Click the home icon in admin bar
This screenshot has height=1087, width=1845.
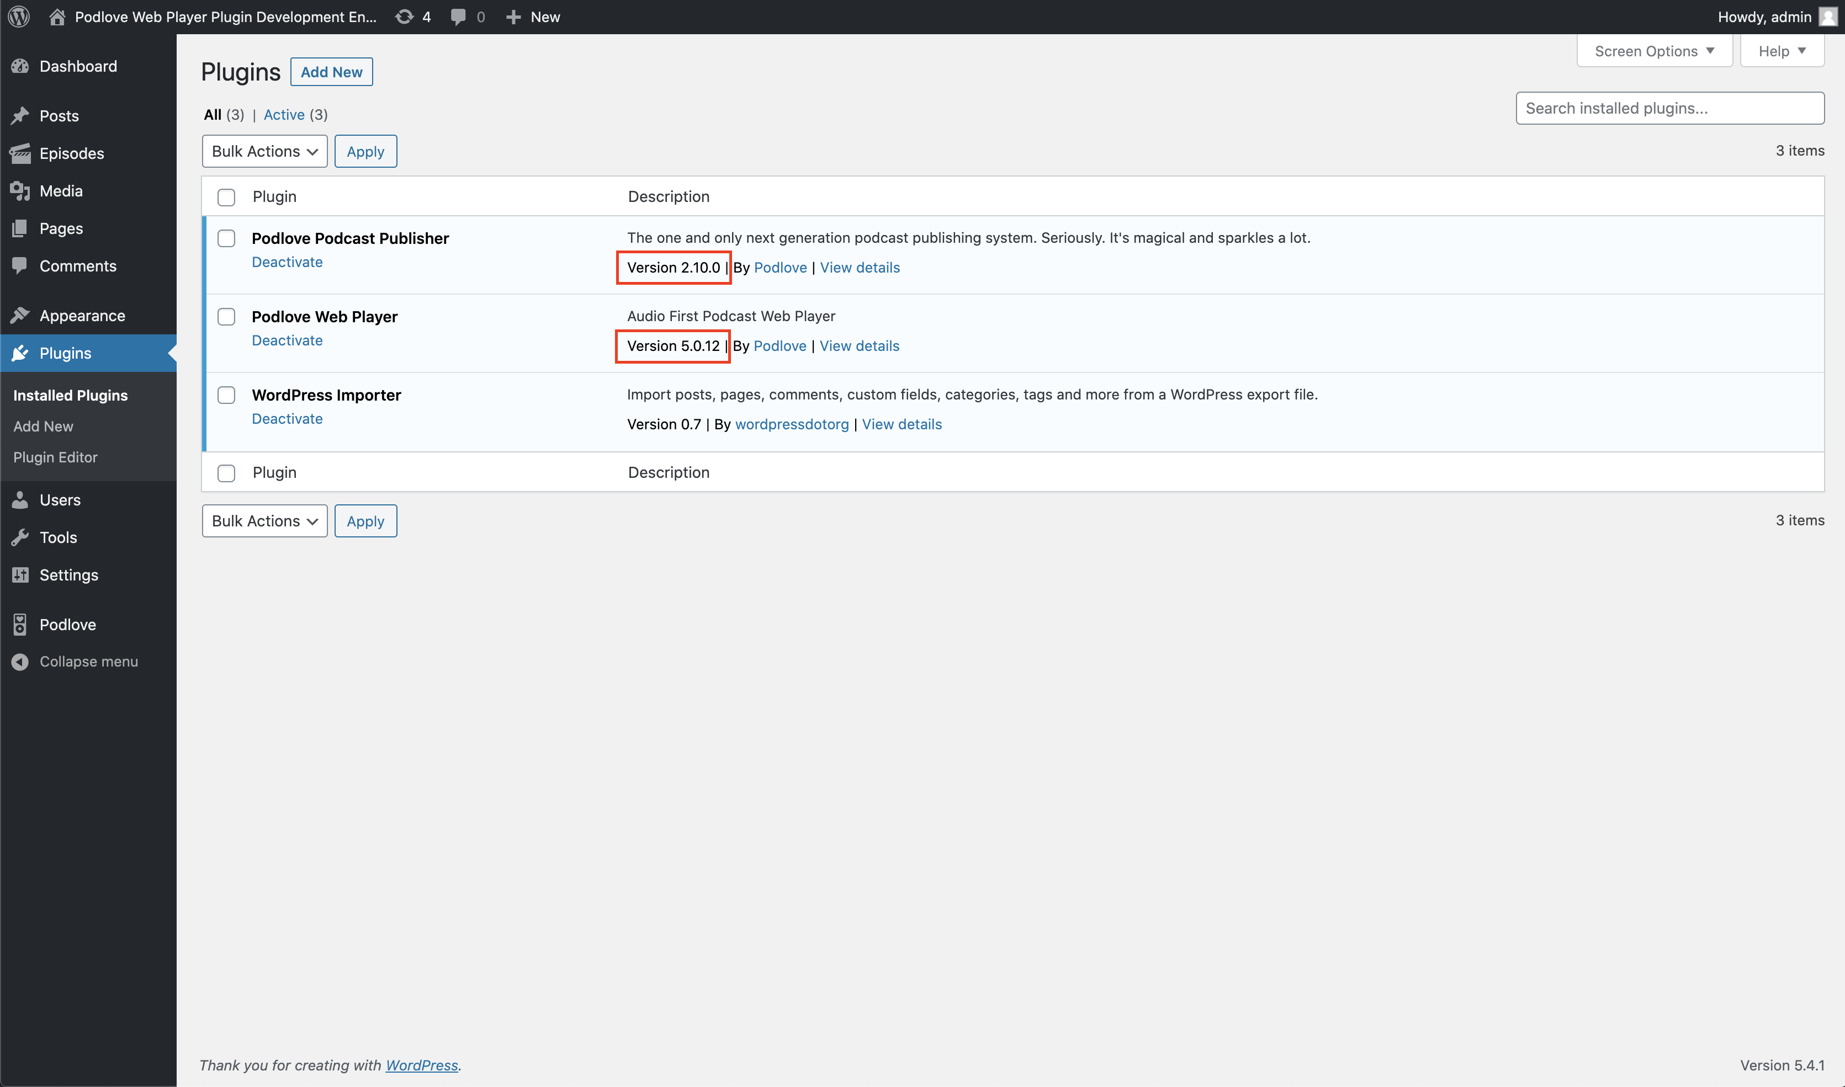pos(57,17)
